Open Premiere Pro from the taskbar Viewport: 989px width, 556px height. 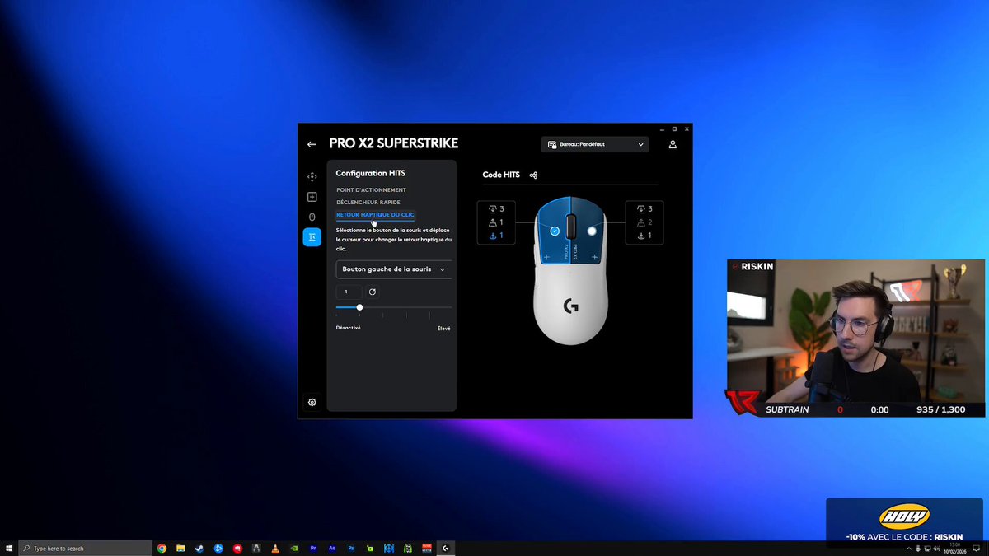313,548
